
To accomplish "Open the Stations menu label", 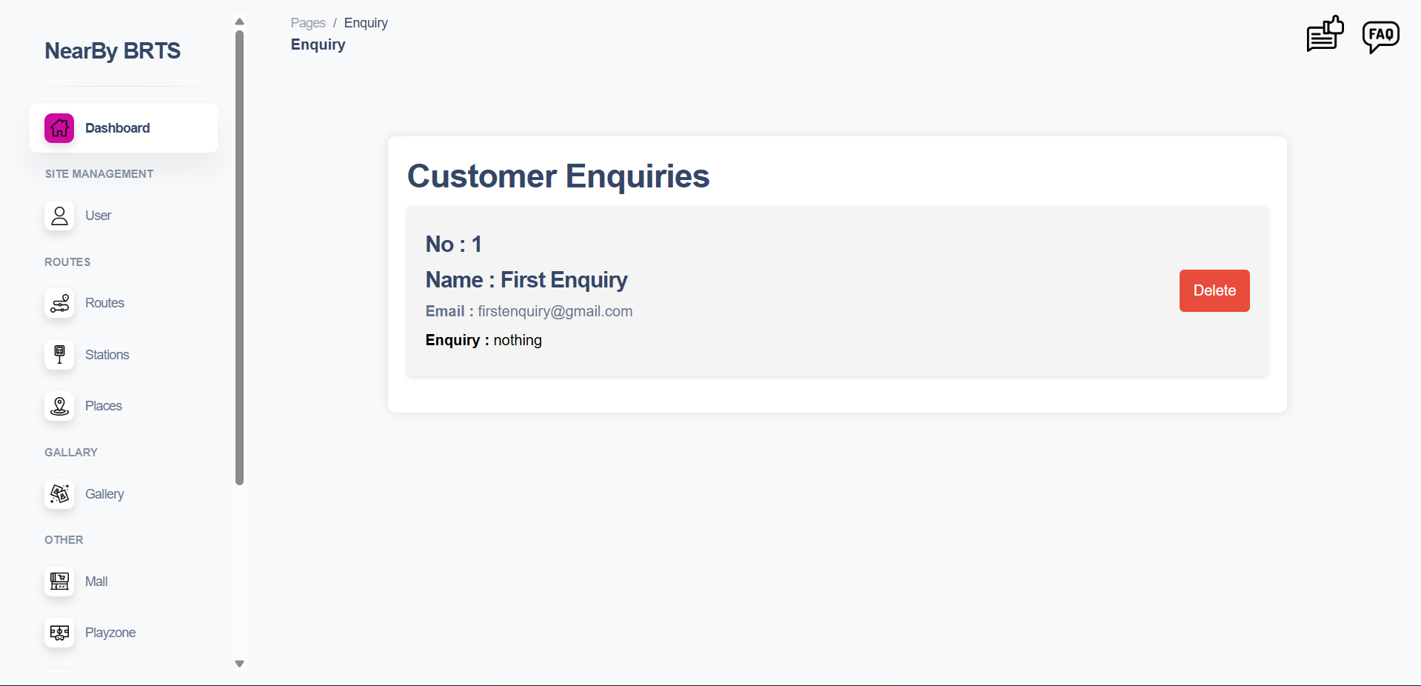I will click(x=107, y=355).
